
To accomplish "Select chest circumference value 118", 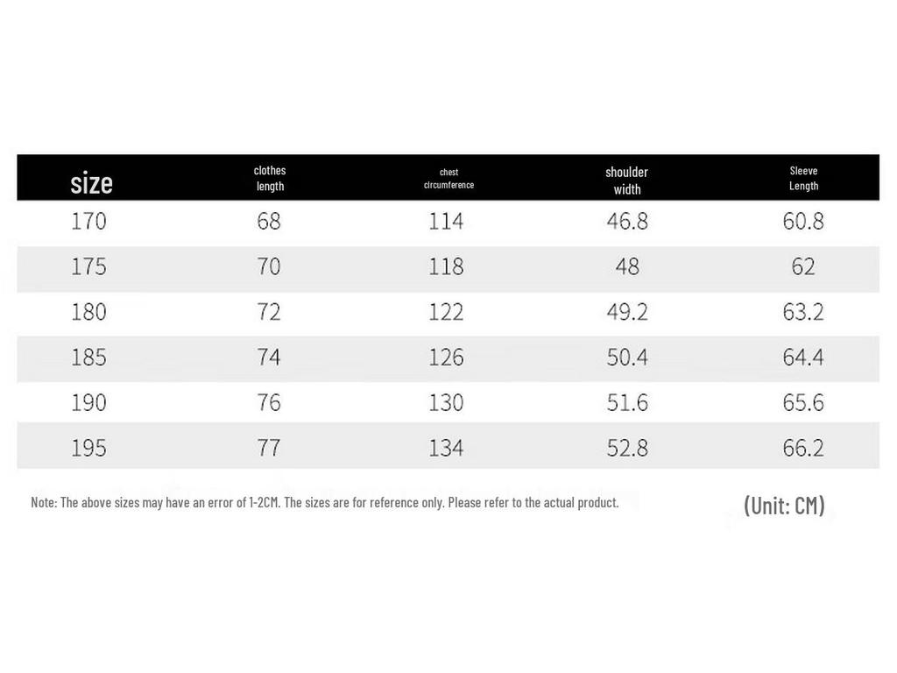I will point(446,266).
